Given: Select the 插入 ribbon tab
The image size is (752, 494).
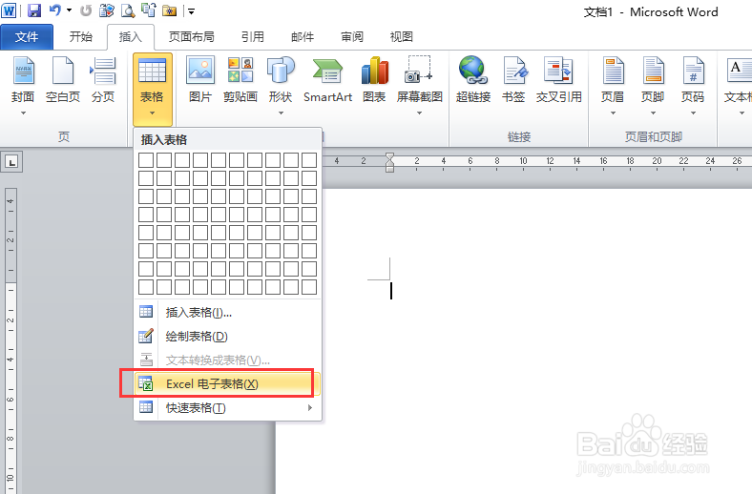Looking at the screenshot, I should click(131, 37).
